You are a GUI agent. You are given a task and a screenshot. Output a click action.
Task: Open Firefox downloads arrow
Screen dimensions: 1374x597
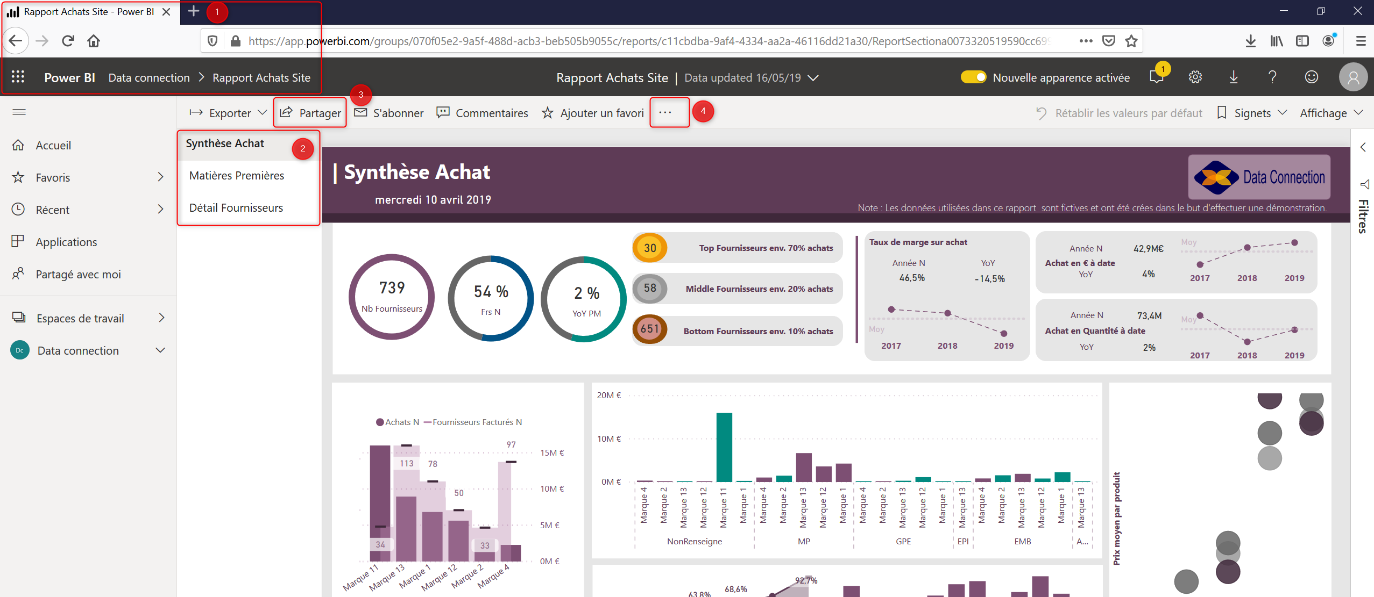(x=1251, y=41)
